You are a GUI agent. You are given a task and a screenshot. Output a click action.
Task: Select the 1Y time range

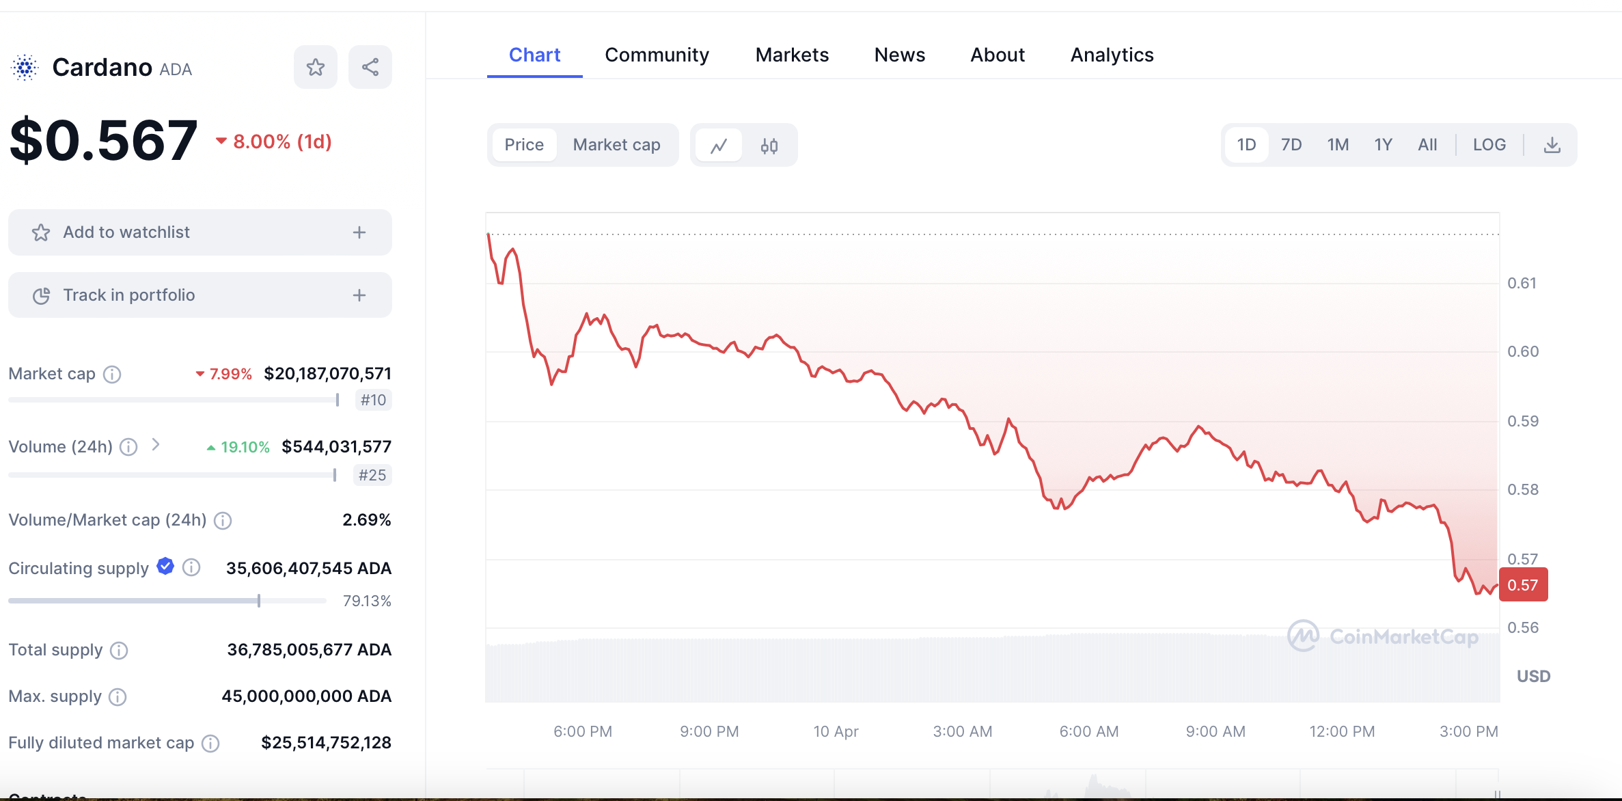click(x=1383, y=145)
